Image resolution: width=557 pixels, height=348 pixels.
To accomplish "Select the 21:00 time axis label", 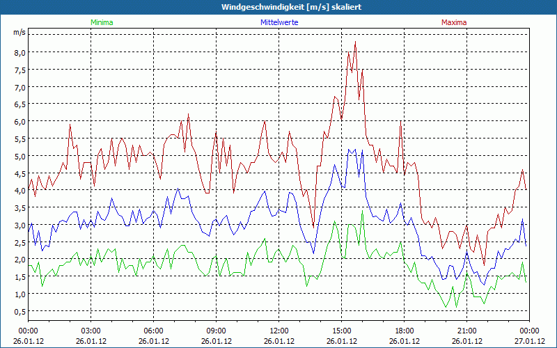I will tap(467, 331).
